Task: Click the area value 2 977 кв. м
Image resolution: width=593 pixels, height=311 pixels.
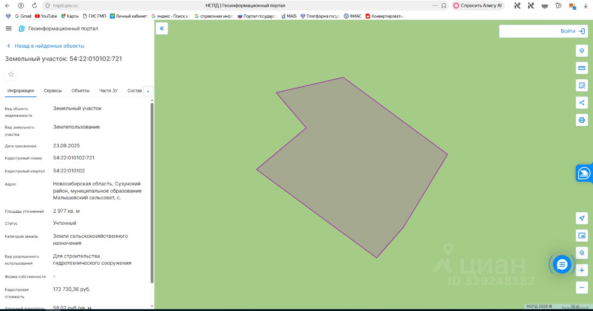Action: coord(66,211)
